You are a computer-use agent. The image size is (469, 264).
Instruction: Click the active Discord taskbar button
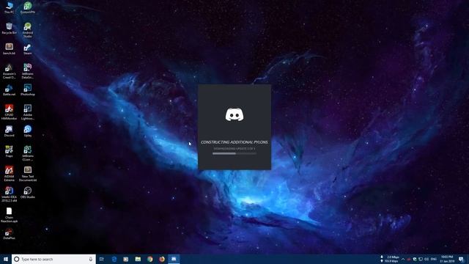click(174, 259)
